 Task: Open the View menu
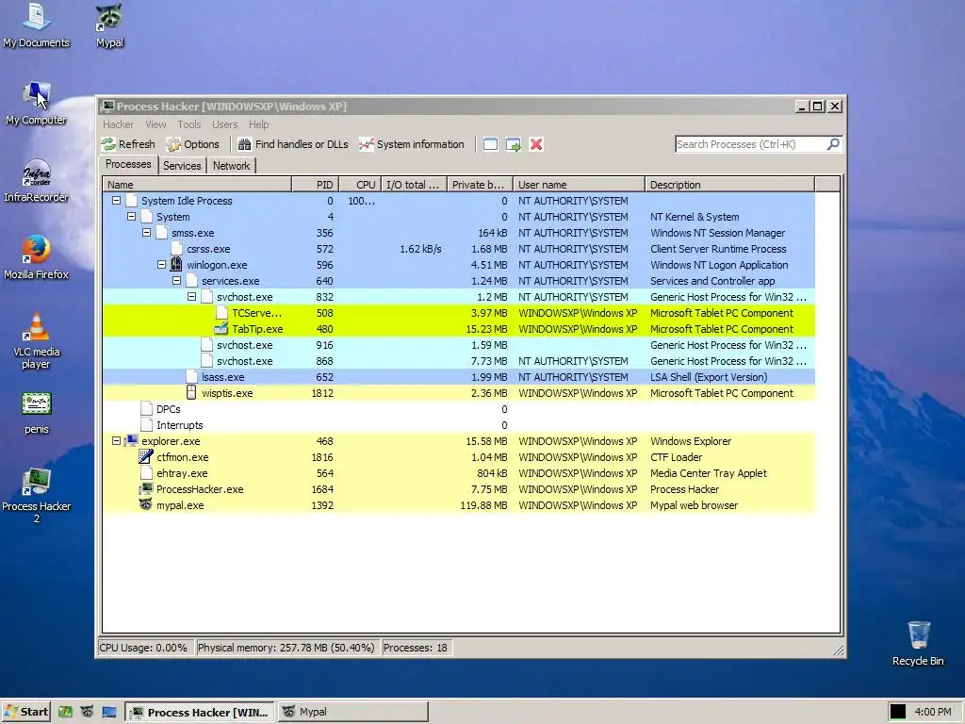pos(155,124)
